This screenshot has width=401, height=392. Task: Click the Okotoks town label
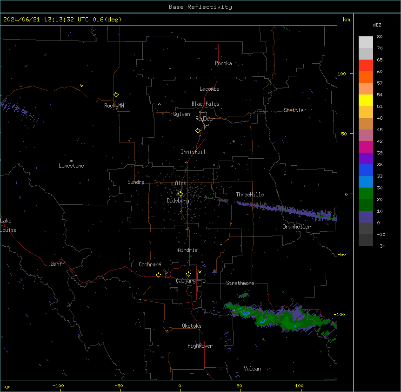[192, 326]
